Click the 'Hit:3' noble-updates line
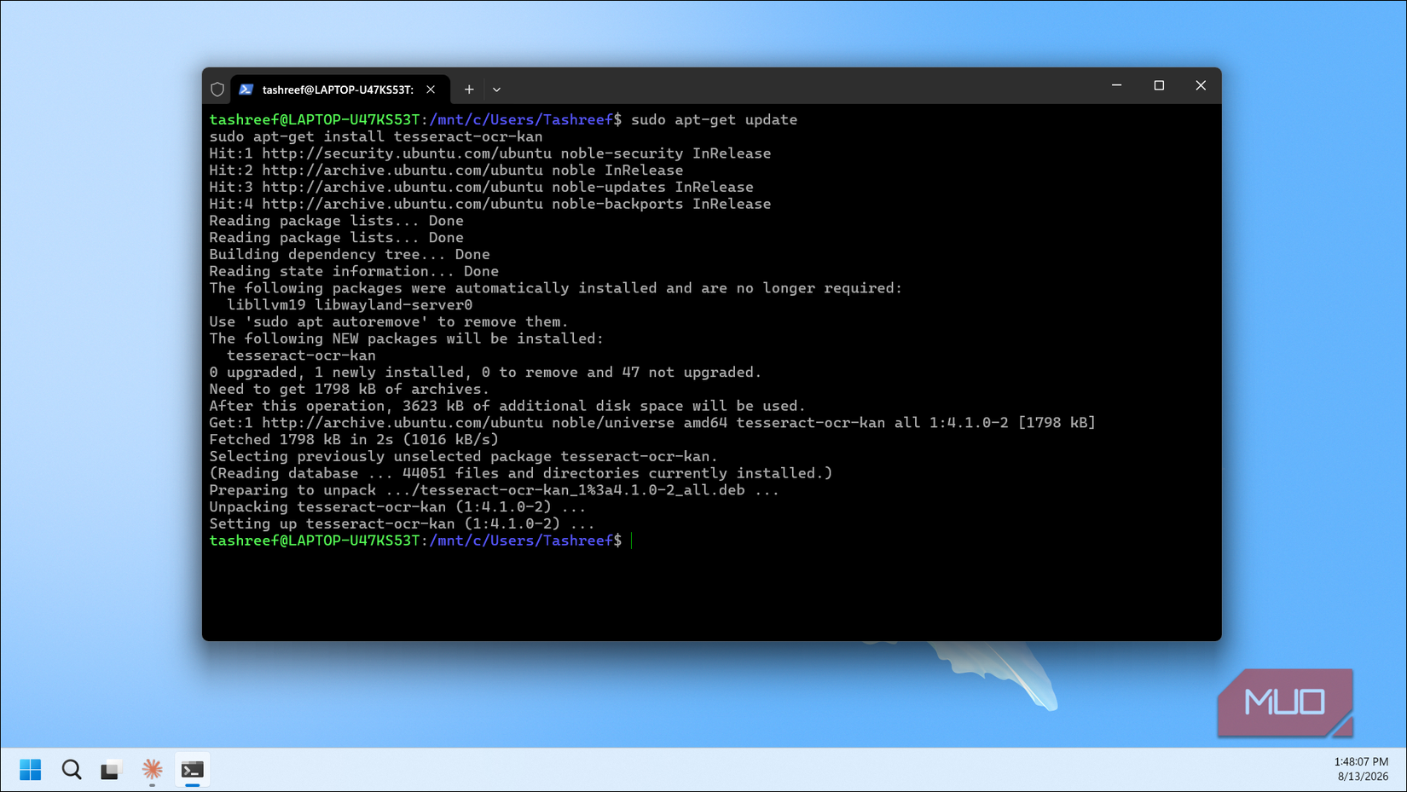Screen dimensions: 1407x792 click(481, 187)
